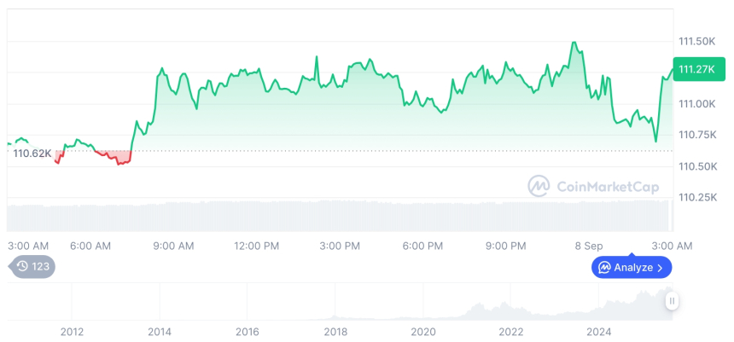Click the Analyze button's chart icon
734x342 pixels.
[x=604, y=268]
